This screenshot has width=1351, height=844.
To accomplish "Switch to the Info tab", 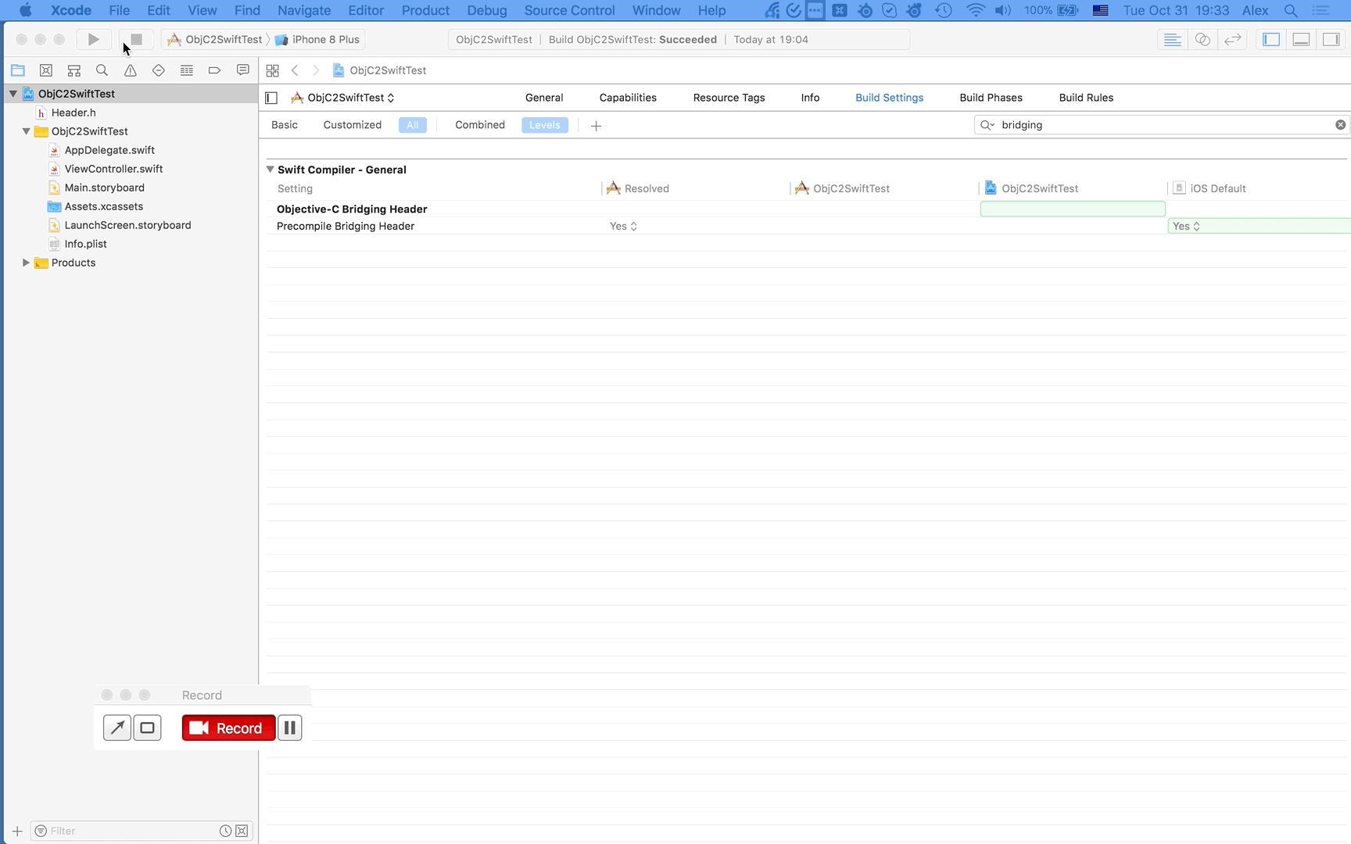I will (810, 98).
